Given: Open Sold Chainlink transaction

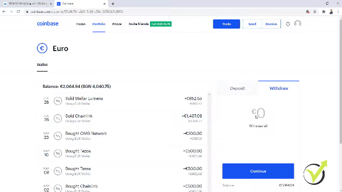Looking at the screenshot, I should (122, 118).
